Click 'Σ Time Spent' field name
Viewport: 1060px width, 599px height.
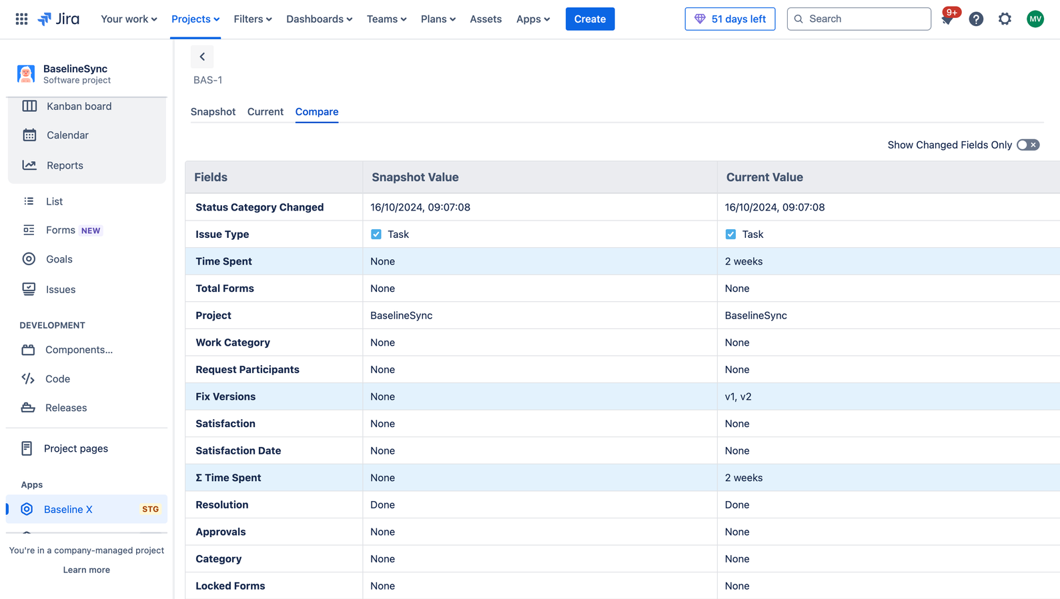point(228,478)
